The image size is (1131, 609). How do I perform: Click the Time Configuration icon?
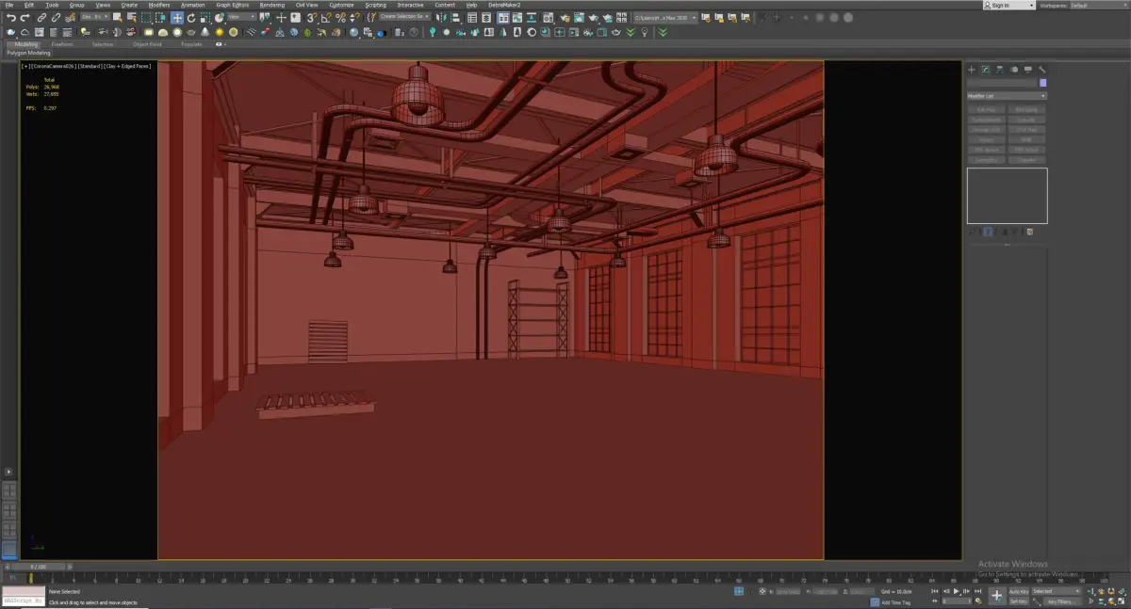[x=978, y=601]
